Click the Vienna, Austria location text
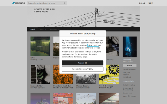Viewport: 167px width, 104px height. [x=128, y=62]
